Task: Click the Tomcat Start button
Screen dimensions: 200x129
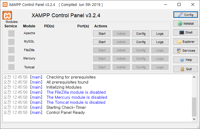Action: [102, 67]
